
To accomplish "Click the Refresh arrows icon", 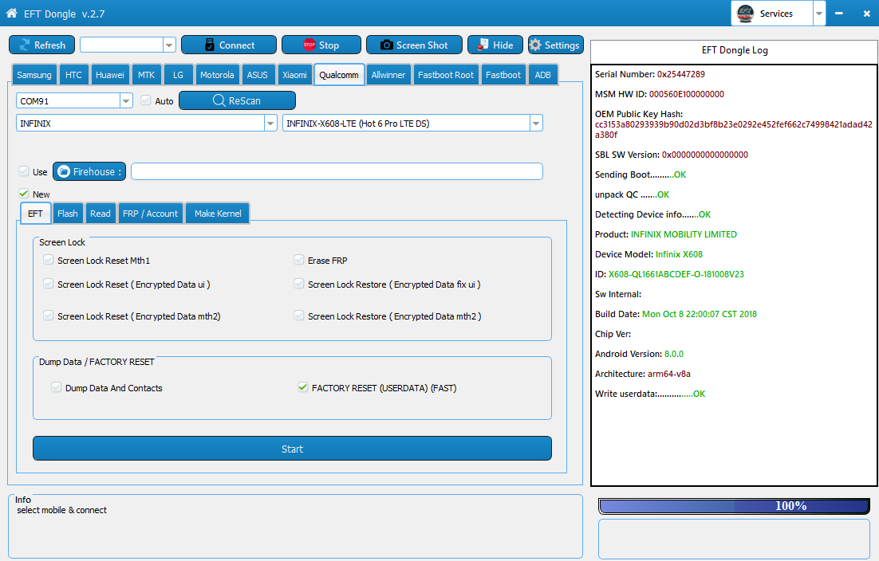I will [24, 45].
